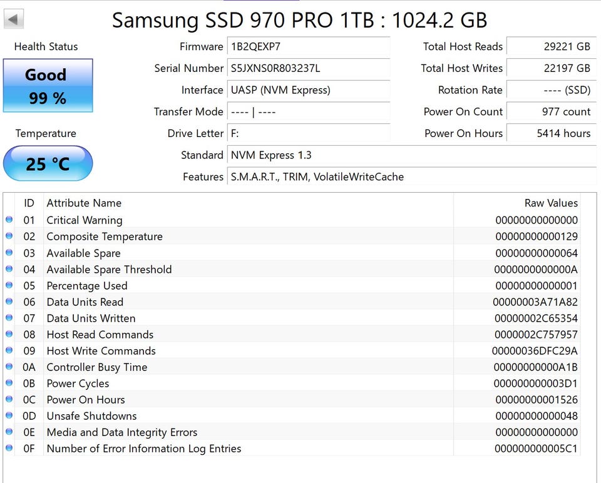Image resolution: width=601 pixels, height=483 pixels.
Task: Select the Data Units Read attribute name
Action: (x=85, y=302)
